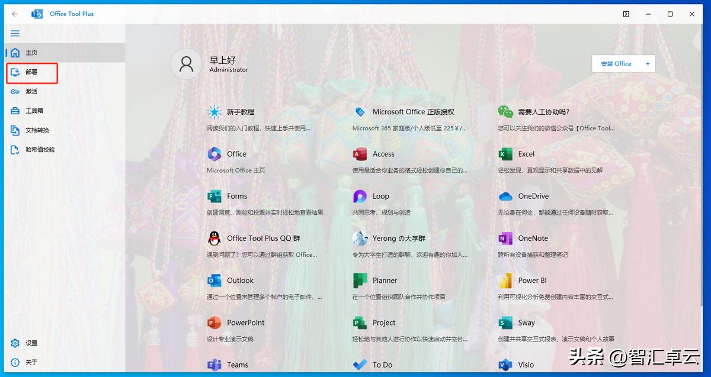Click the Outlook app icon
This screenshot has width=711, height=377.
point(214,280)
